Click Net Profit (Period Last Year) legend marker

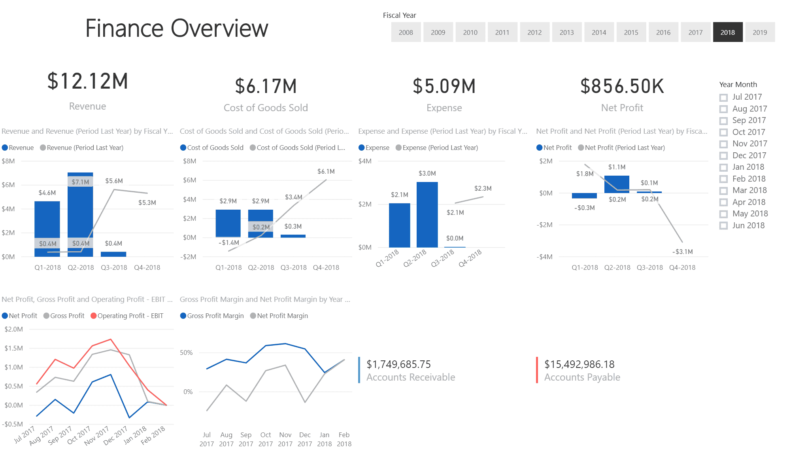pyautogui.click(x=581, y=148)
